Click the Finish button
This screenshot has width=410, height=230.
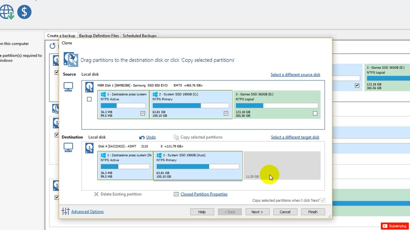tap(313, 212)
